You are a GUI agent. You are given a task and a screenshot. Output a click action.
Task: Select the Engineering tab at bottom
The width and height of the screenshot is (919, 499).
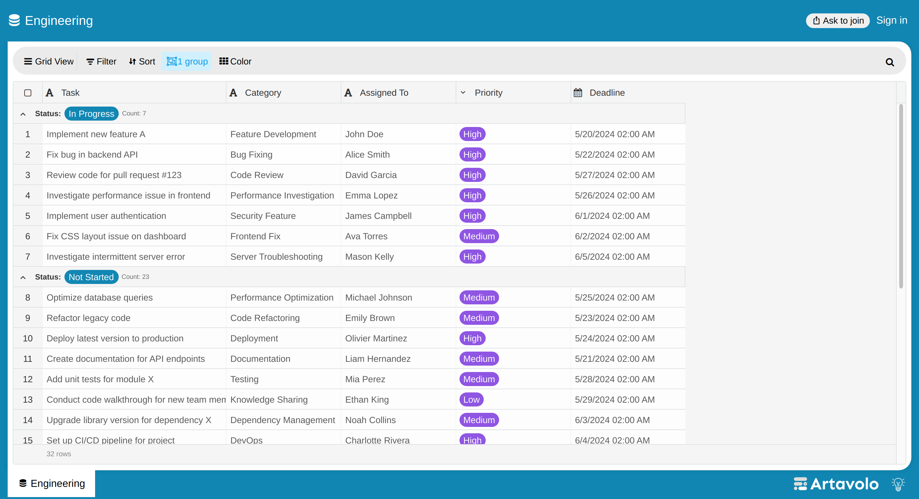click(x=51, y=483)
